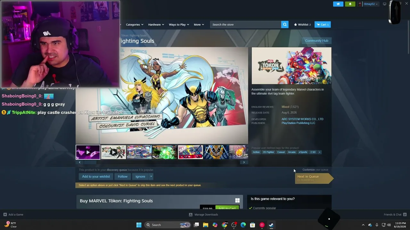Launch Copilot from the taskbar
Image resolution: width=410 pixels, height=230 pixels.
215,225
